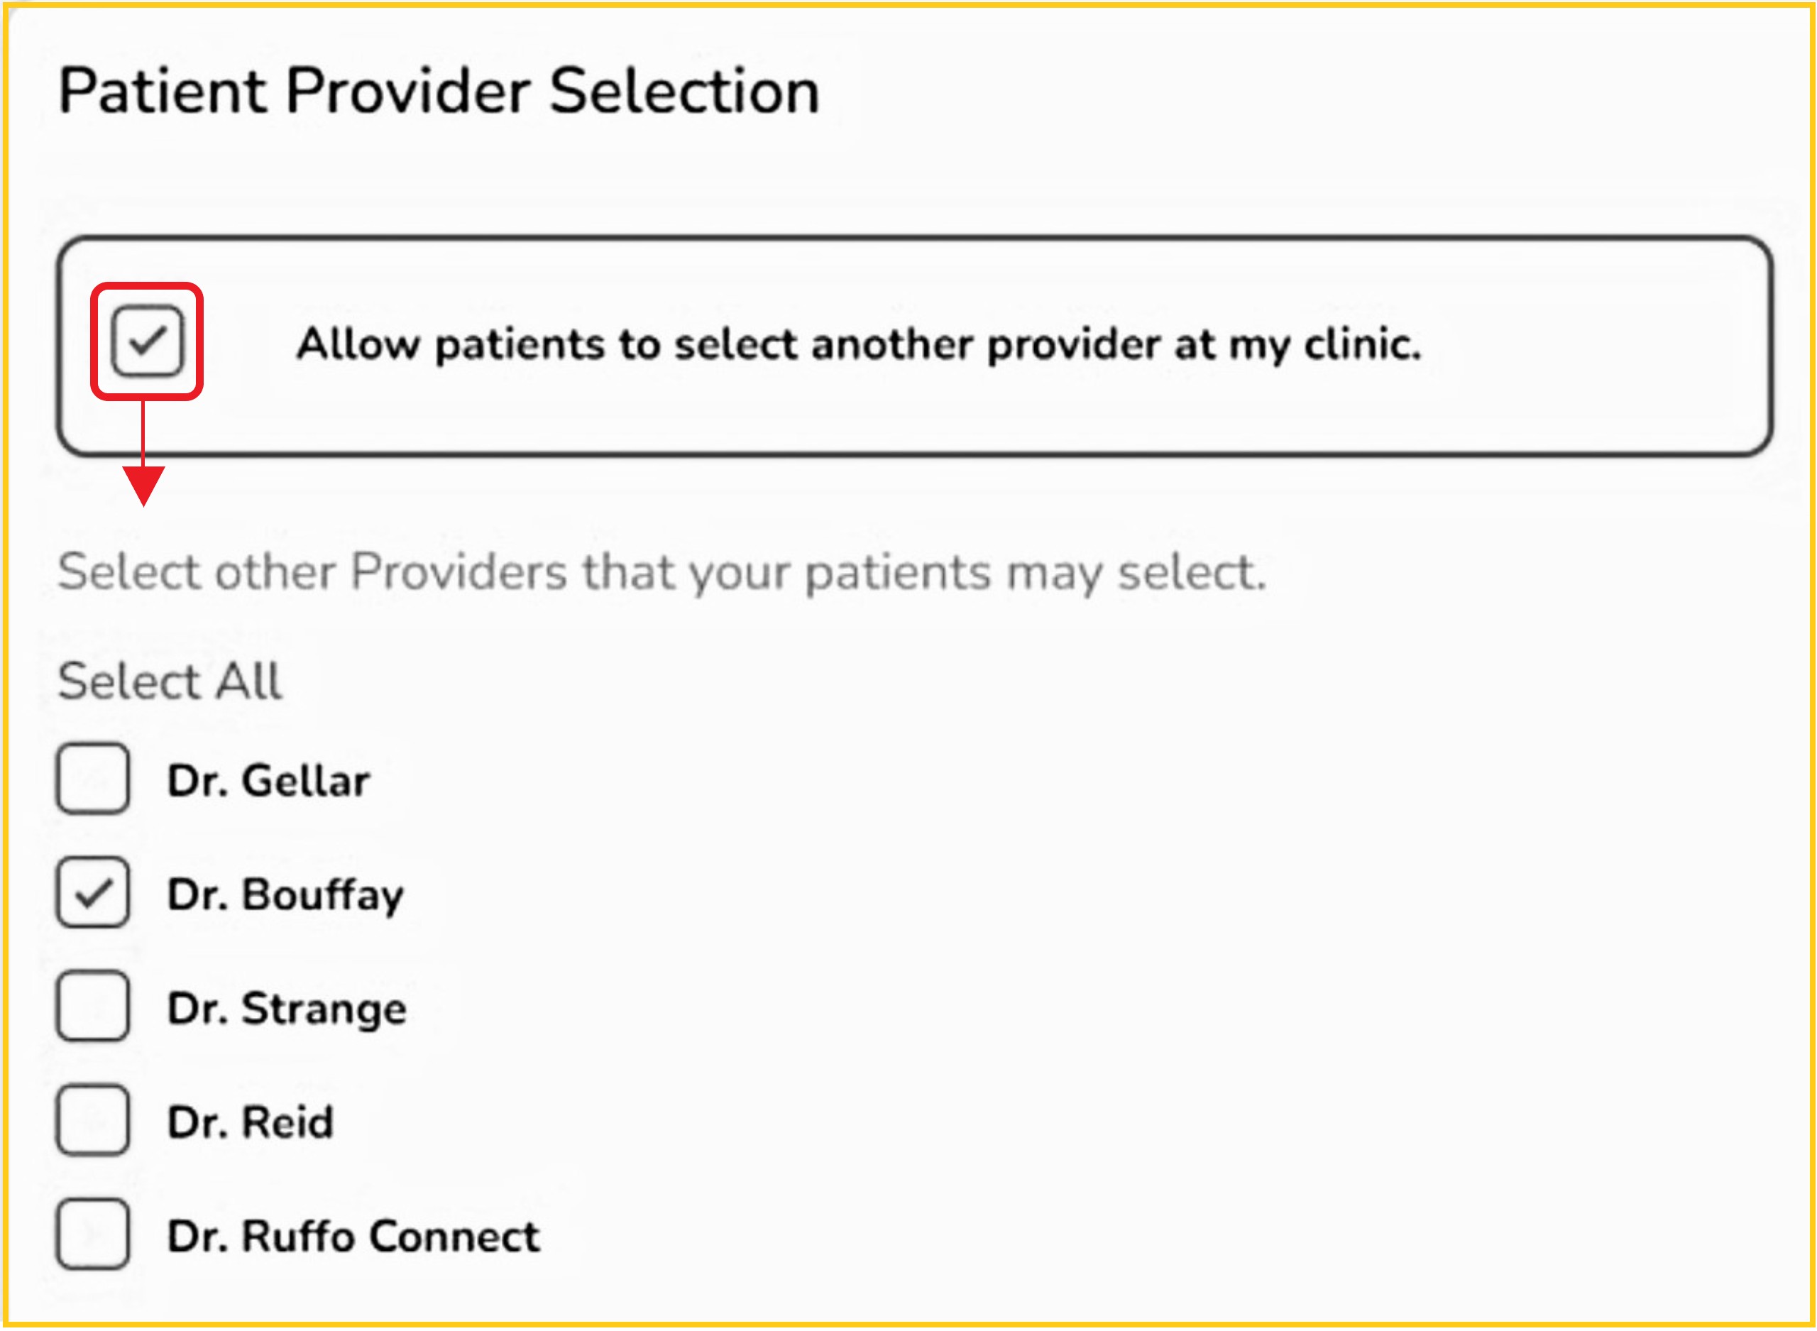Uncheck the Dr. Bouffay checkbox

(92, 893)
